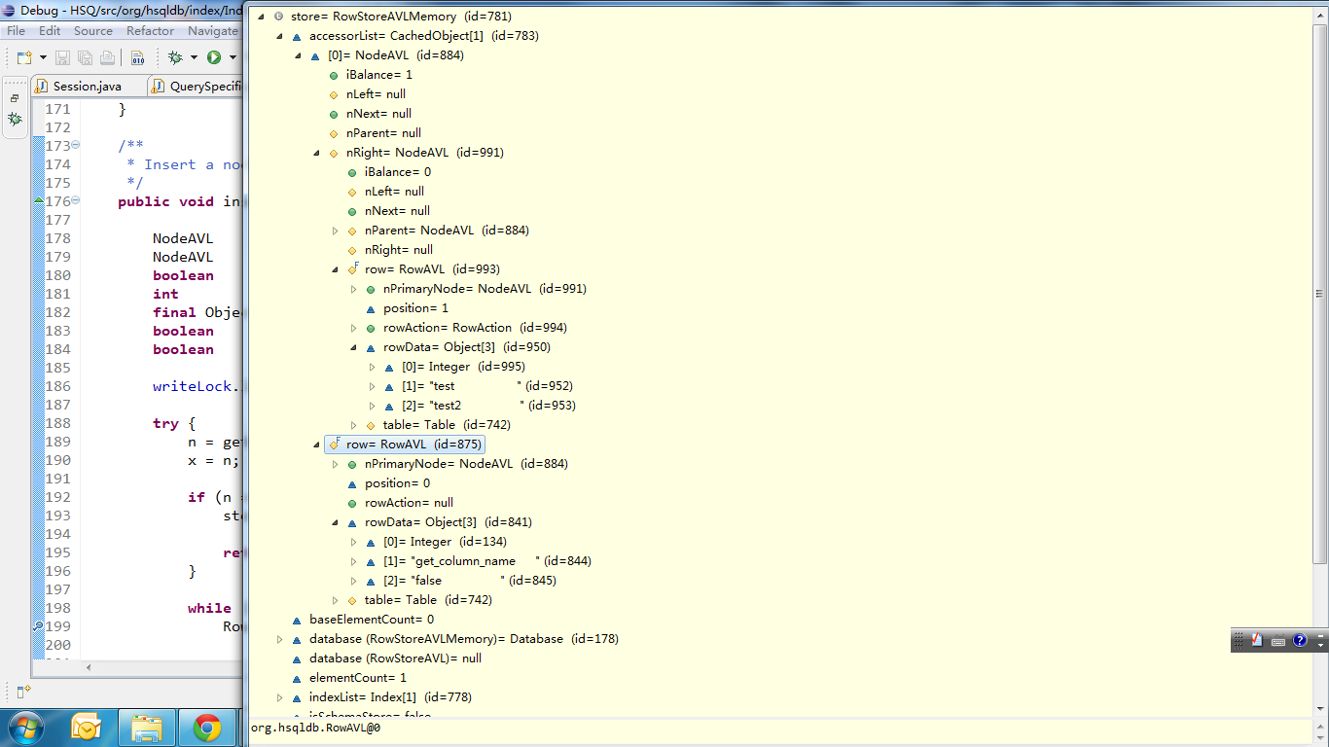This screenshot has height=747, width=1329.
Task: Open the Refactor menu
Action: [x=150, y=31]
